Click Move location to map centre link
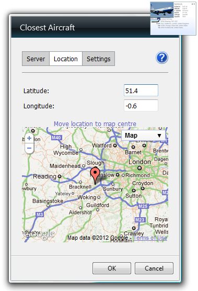 click(x=95, y=124)
